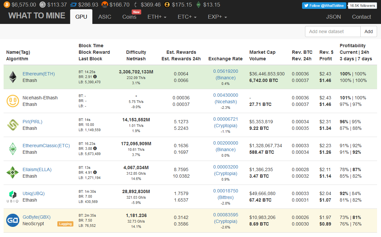The height and width of the screenshot is (237, 381).
Task: Click the Ubiq(UBQ) coin logo
Action: click(13, 196)
